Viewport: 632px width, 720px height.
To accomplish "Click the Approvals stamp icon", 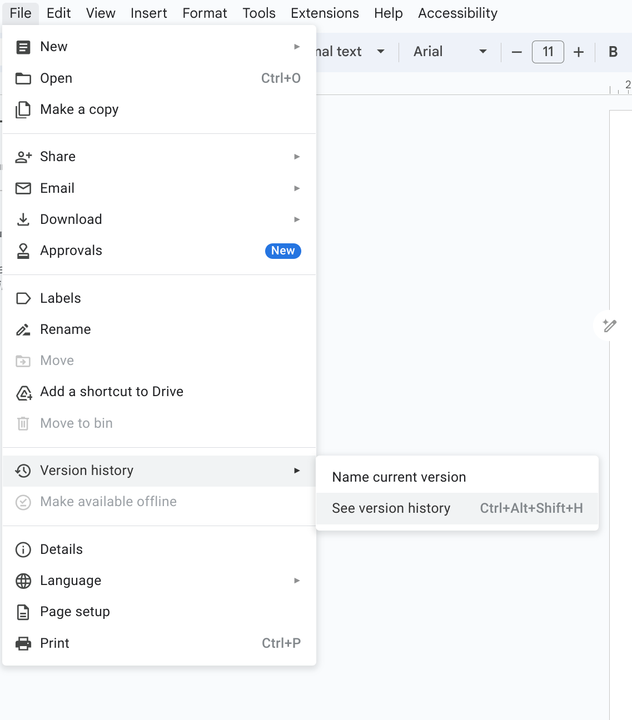I will pyautogui.click(x=23, y=251).
